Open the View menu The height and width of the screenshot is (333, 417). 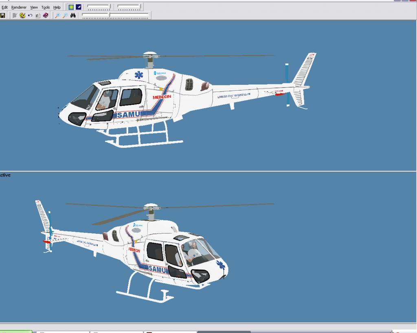[x=34, y=7]
